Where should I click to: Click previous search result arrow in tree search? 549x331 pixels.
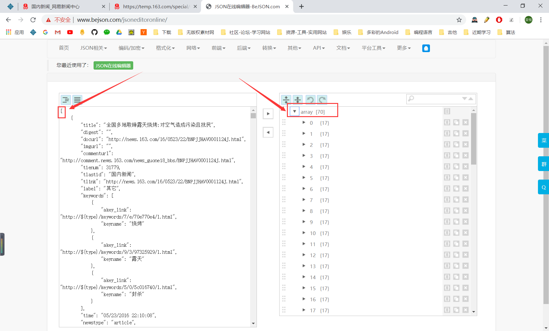[x=471, y=99]
